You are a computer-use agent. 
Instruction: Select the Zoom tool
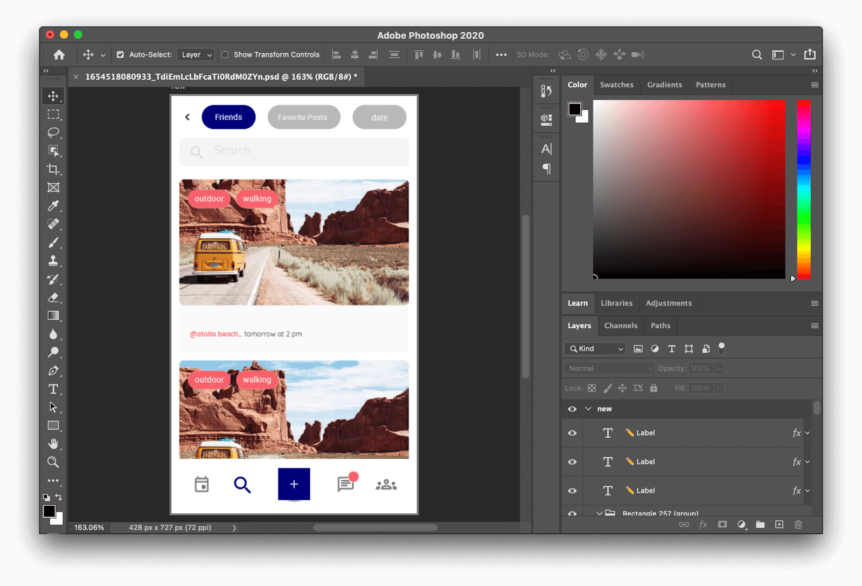tap(53, 461)
